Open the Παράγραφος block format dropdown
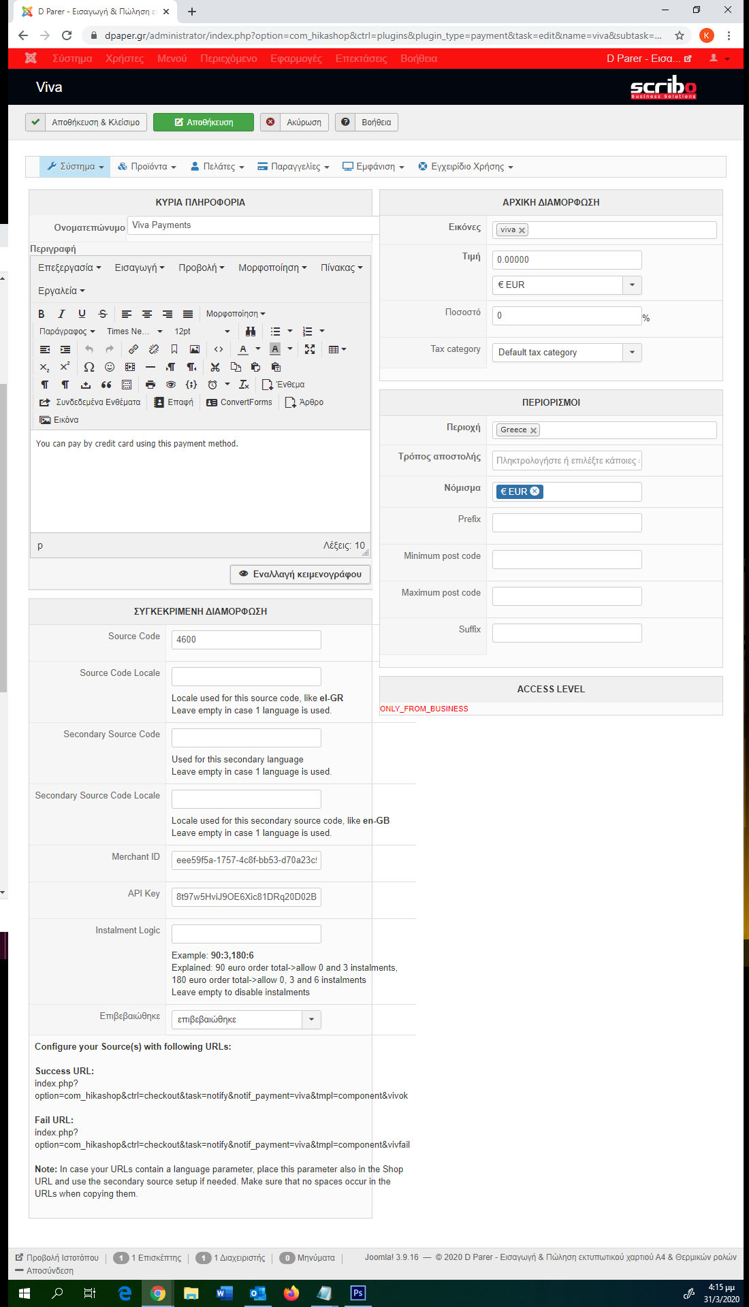749x1307 pixels. tap(67, 332)
